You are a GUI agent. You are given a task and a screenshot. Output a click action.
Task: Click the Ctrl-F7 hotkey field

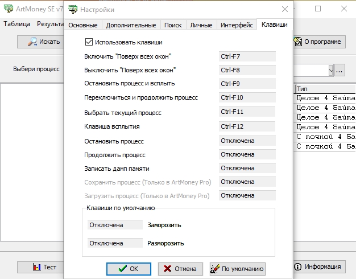click(x=247, y=56)
